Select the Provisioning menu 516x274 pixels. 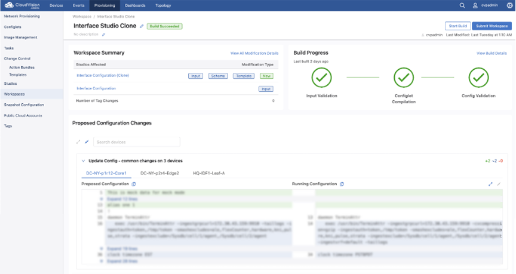[x=105, y=5]
